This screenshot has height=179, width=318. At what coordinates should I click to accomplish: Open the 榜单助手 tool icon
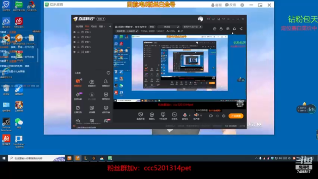[x=106, y=96]
